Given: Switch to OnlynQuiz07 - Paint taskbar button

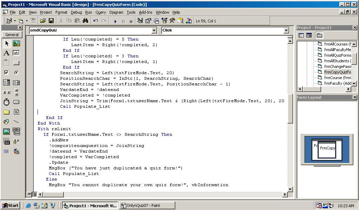Looking at the screenshot, I should [147, 205].
